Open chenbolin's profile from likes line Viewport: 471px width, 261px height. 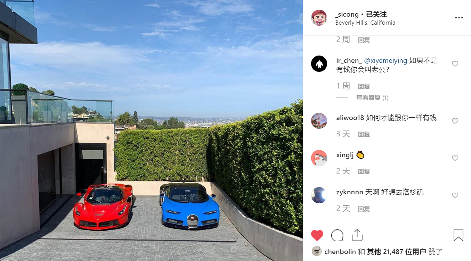coord(340,252)
